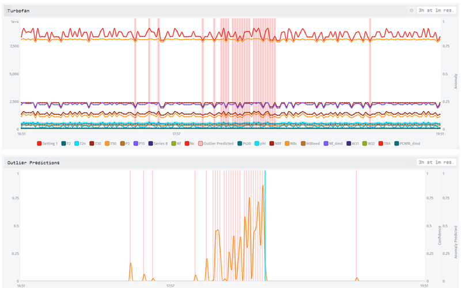Image resolution: width=461 pixels, height=288 pixels.
Task: Toggle the htBleed series in legend
Action: coord(310,143)
